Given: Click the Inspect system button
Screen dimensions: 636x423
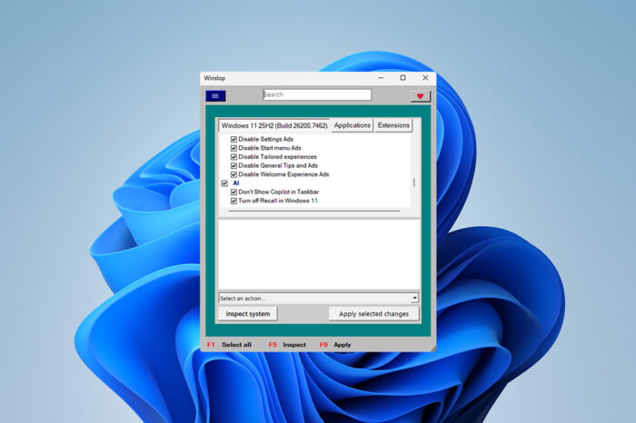Looking at the screenshot, I should 248,313.
